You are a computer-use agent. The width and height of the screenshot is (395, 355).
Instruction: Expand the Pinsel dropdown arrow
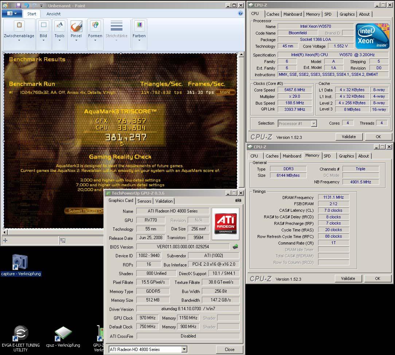tap(76, 40)
